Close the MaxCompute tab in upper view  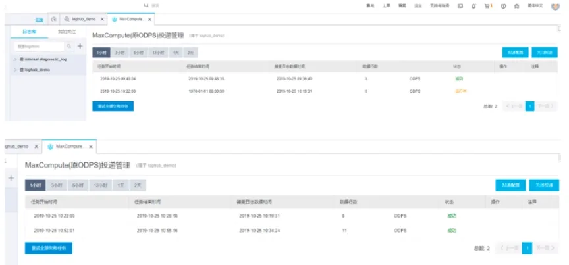(149, 20)
